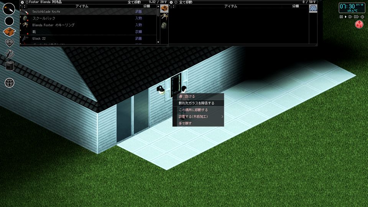The image size is (368, 207).
Task: Sort loot panel by アイテム column header
Action: tap(231, 7)
